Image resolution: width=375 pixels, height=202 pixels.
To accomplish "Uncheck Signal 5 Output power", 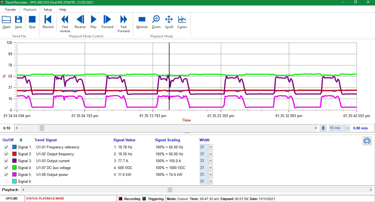I will [6, 175].
